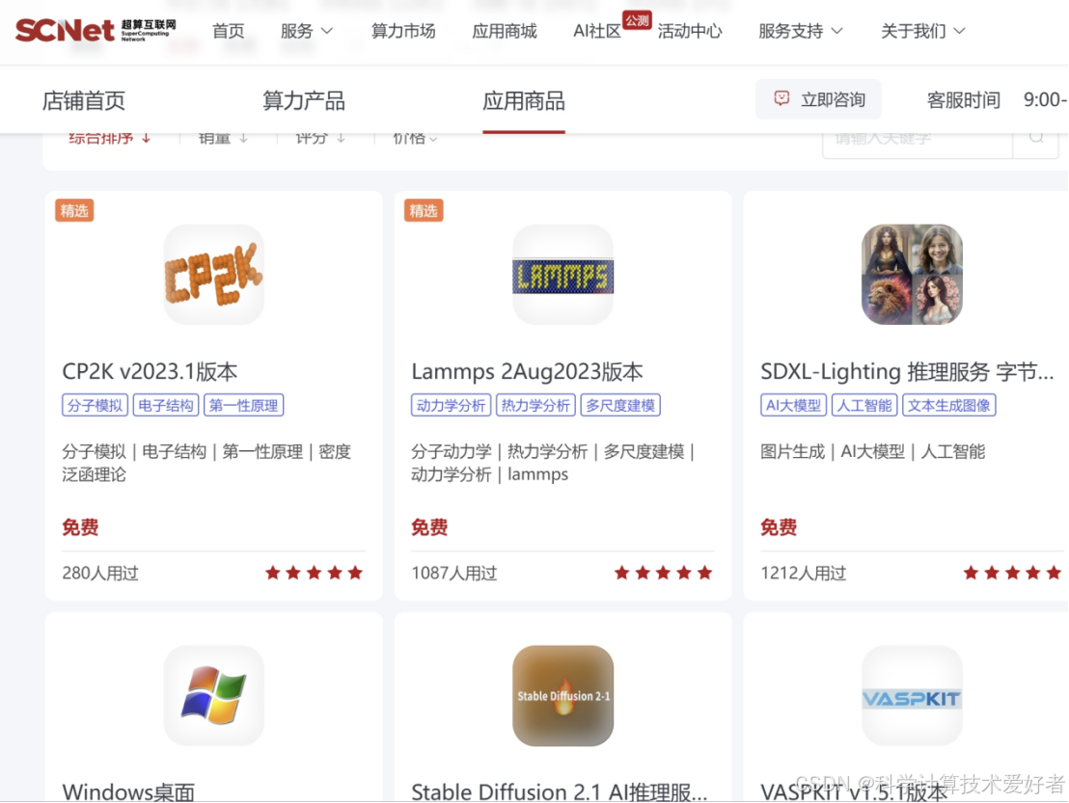Open the 价格 sort dropdown
The height and width of the screenshot is (803, 1069).
click(415, 138)
